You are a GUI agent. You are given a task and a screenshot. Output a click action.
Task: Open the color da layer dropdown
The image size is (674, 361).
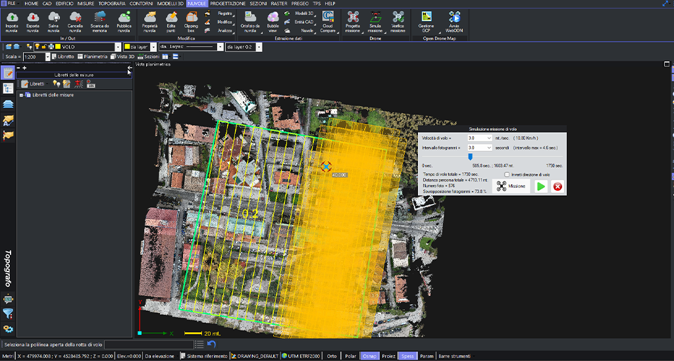pyautogui.click(x=153, y=47)
